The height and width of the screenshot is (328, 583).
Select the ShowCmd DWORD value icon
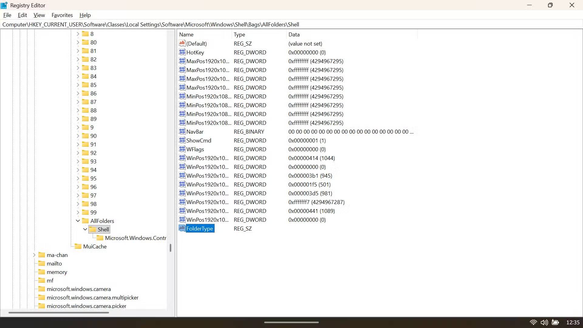(182, 140)
